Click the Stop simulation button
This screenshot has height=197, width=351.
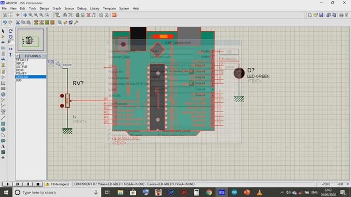pos(38,184)
